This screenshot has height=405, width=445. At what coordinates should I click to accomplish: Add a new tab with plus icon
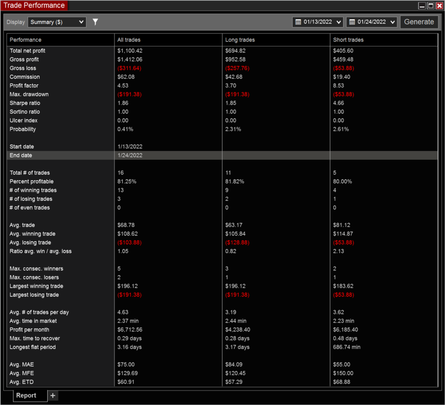(53, 395)
